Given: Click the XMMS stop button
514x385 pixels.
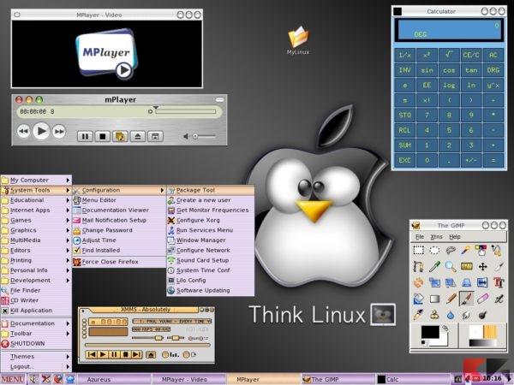Looking at the screenshot, I should (125, 354).
